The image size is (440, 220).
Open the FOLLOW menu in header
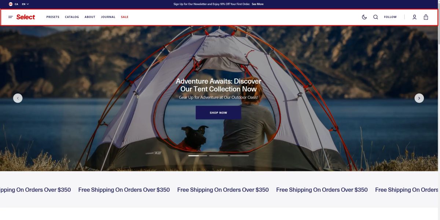(x=390, y=17)
